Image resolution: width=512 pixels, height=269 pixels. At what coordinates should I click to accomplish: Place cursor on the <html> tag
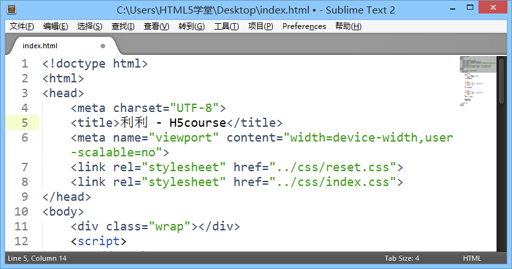click(63, 79)
